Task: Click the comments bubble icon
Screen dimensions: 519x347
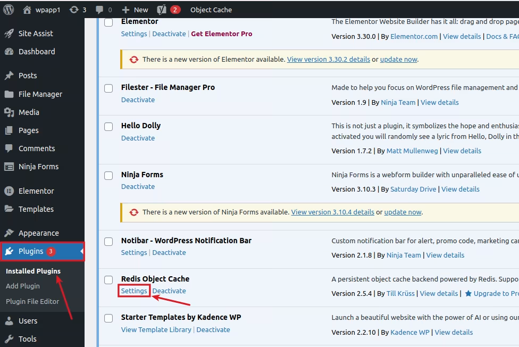Action: click(99, 10)
